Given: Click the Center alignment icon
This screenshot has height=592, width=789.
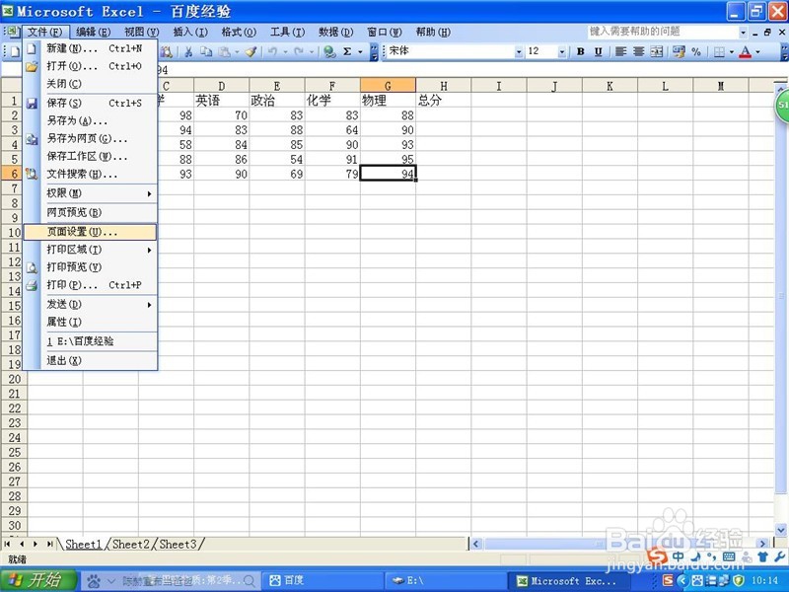Looking at the screenshot, I should pos(638,51).
